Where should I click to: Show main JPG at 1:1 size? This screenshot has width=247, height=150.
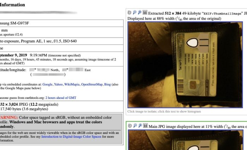[145, 126]
